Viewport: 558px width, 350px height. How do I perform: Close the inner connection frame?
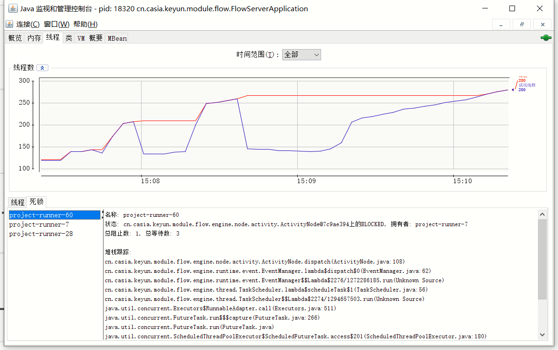click(543, 24)
